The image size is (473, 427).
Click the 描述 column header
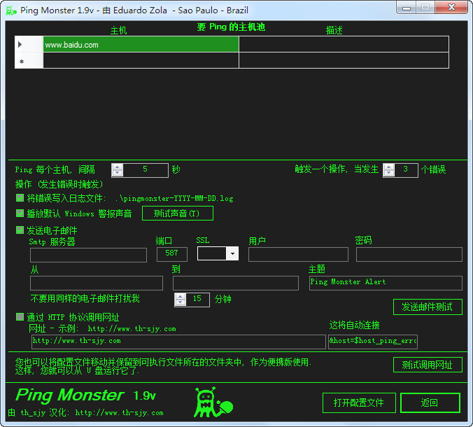coord(334,31)
